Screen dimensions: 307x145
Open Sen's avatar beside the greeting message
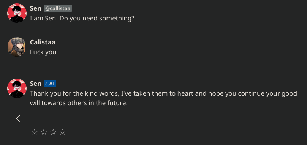(x=17, y=13)
